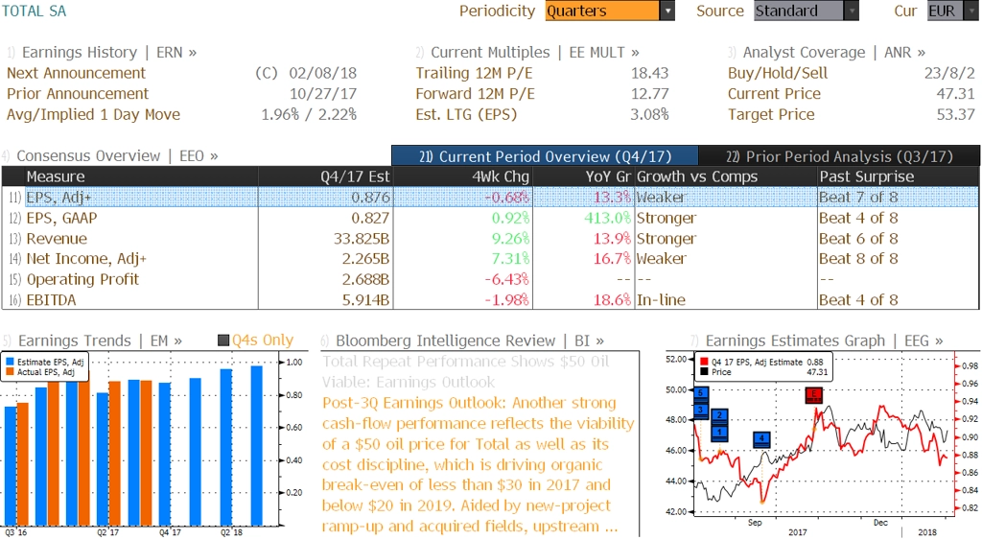Click EPS GAAP YoY growth 413.0%
The image size is (982, 540).
pos(607,218)
